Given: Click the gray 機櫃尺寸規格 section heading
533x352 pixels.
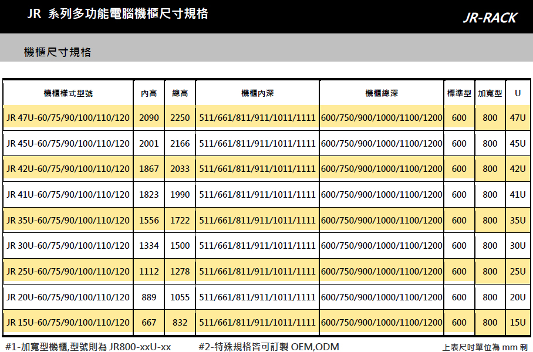Looking at the screenshot, I should [x=58, y=52].
